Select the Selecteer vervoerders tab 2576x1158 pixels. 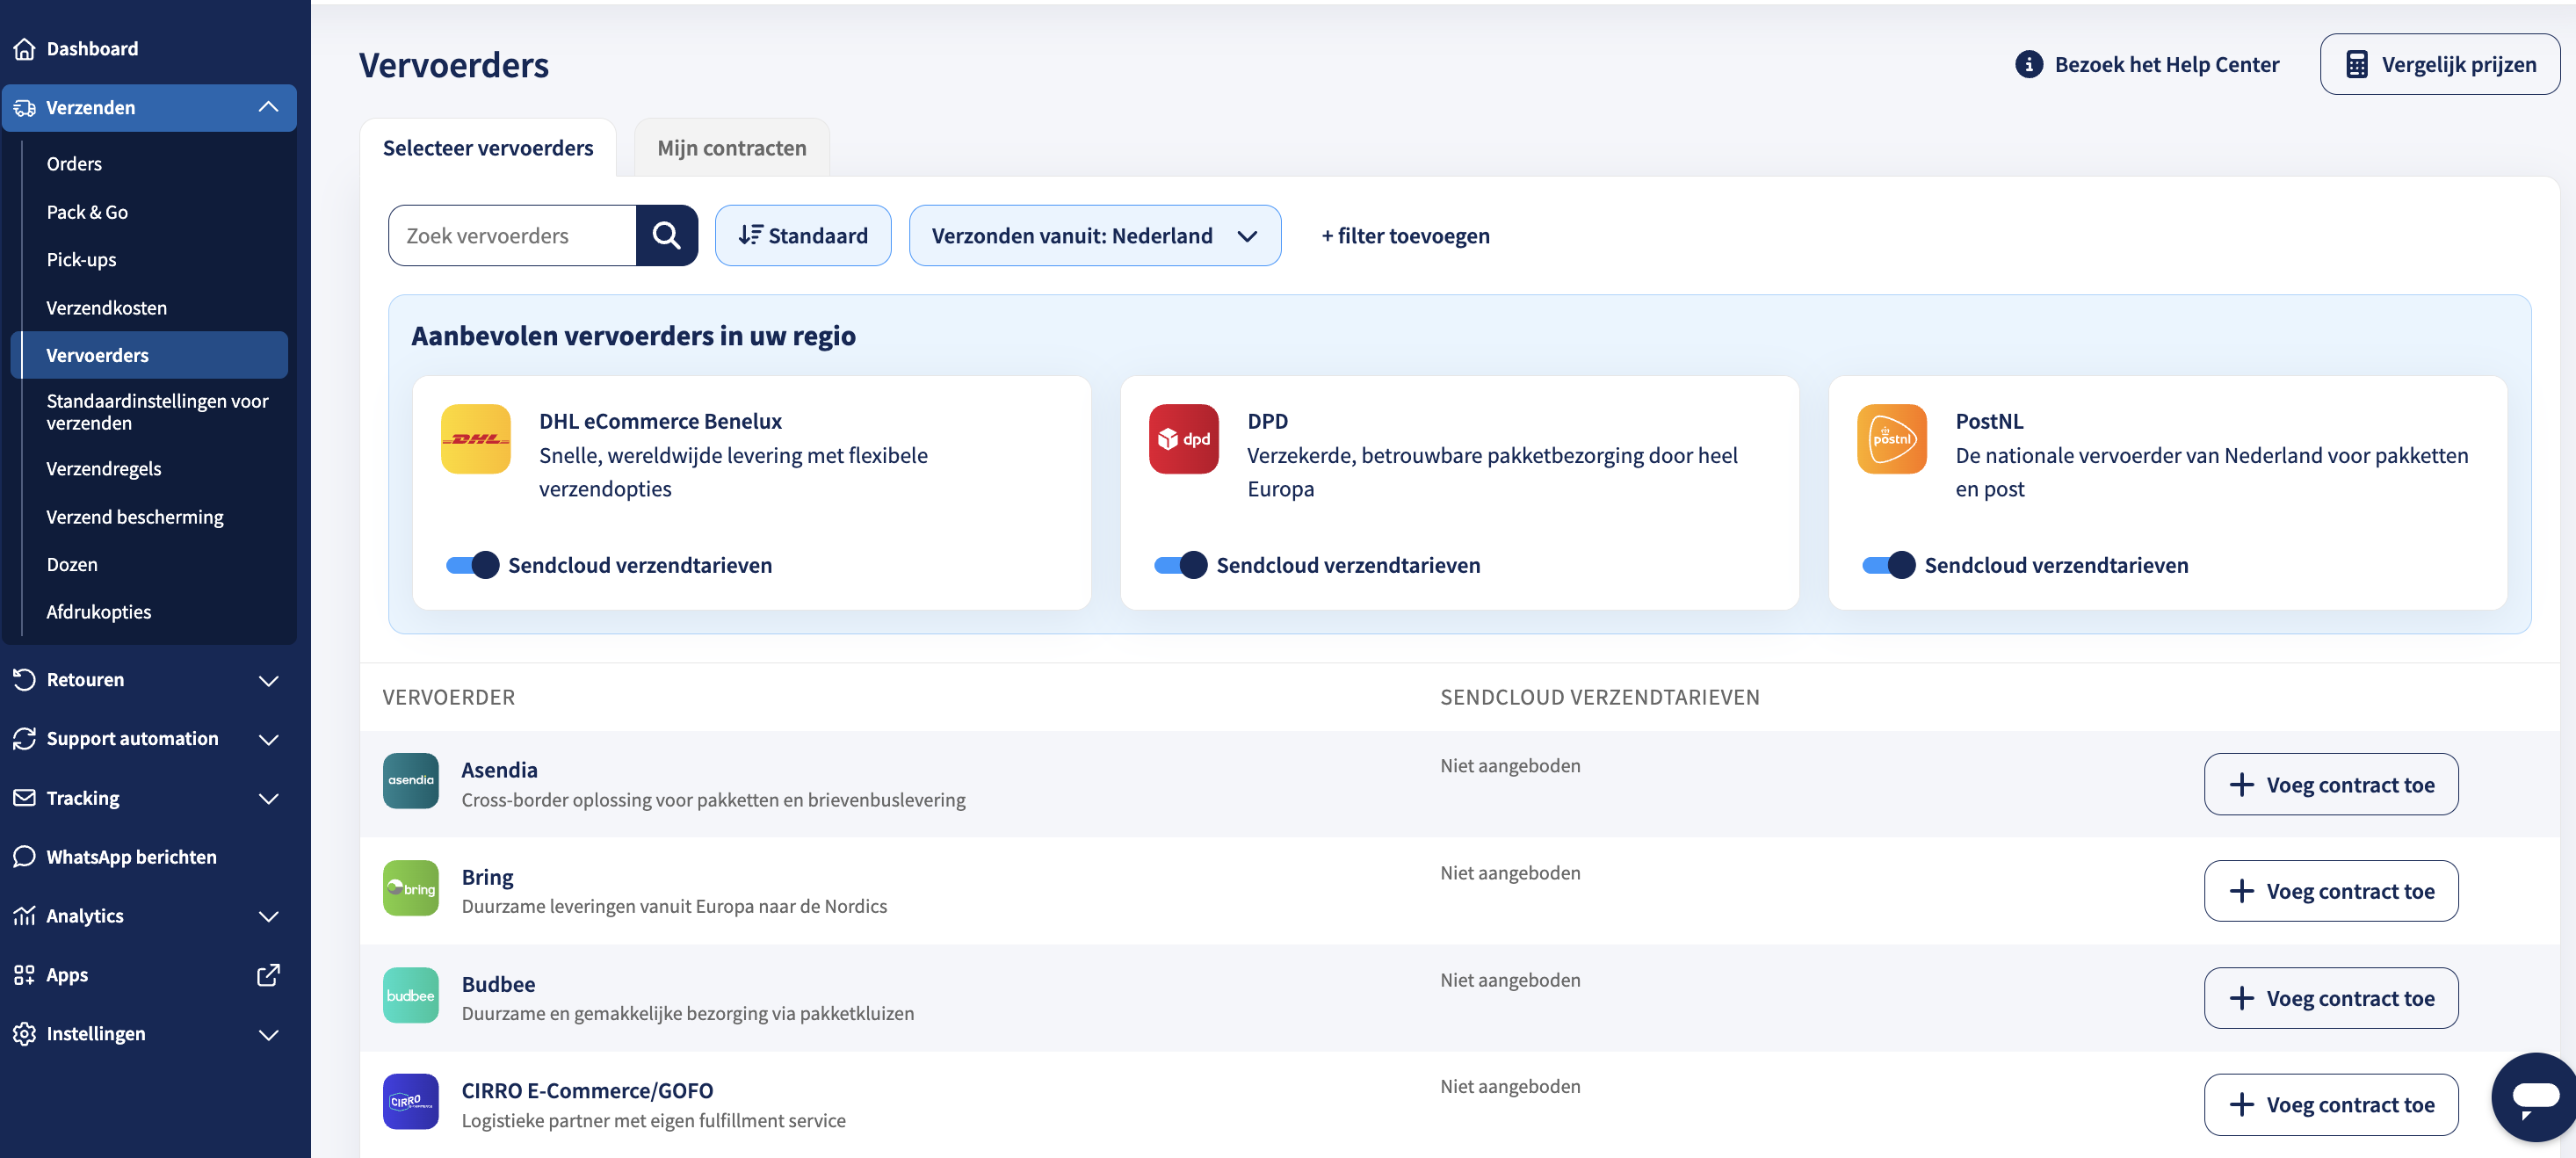(x=488, y=148)
